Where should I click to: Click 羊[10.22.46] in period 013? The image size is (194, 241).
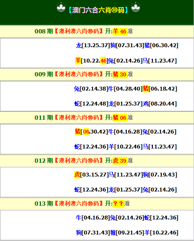click(161, 233)
